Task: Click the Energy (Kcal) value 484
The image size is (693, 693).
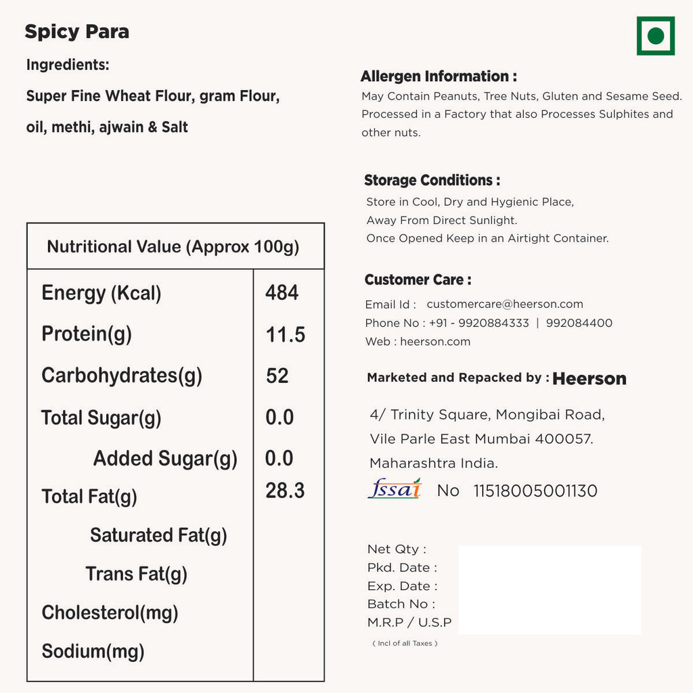Action: coord(282,292)
